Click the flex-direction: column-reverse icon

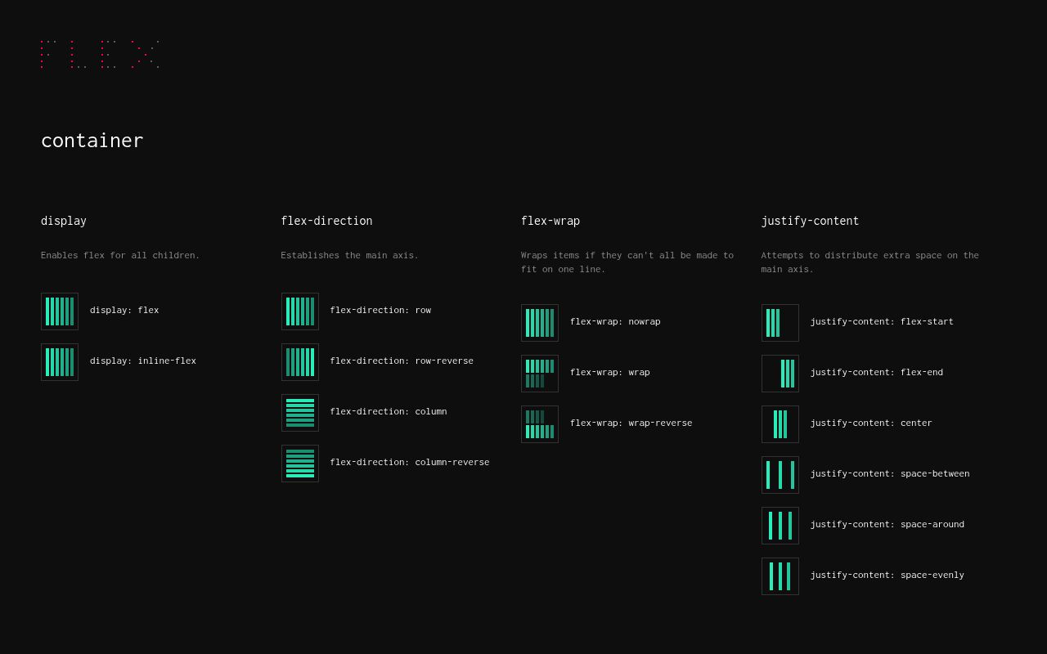[300, 464]
